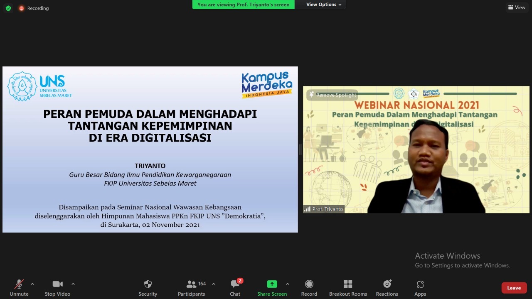This screenshot has height=299, width=532.
Task: Unmute the microphone
Action: coord(19,288)
